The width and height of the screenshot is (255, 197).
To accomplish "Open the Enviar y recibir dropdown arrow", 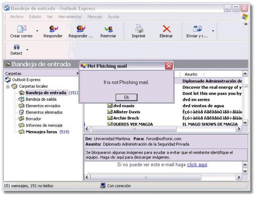I will coord(213,31).
